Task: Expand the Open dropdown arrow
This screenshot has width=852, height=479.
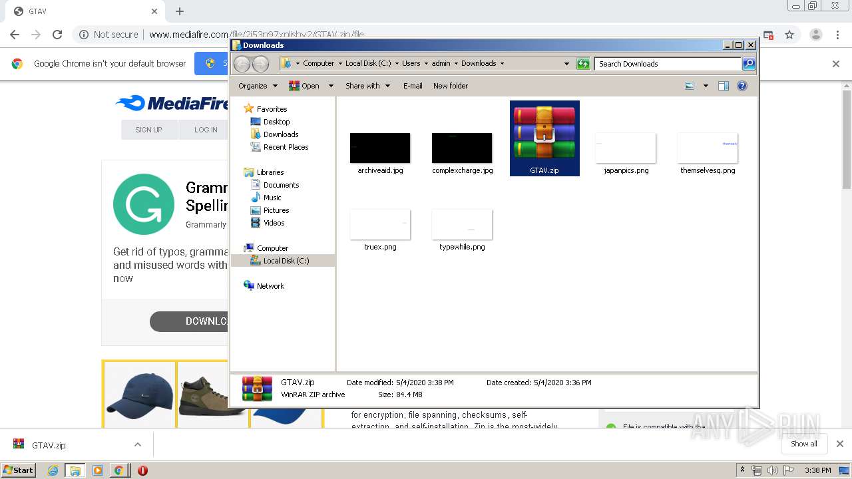Action: pos(331,86)
